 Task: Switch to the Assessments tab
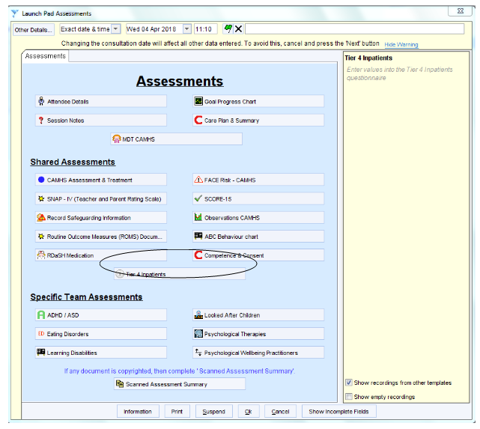coord(45,56)
